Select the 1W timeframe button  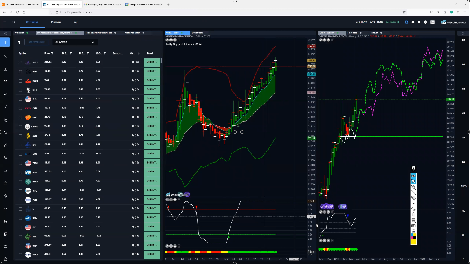point(463,162)
